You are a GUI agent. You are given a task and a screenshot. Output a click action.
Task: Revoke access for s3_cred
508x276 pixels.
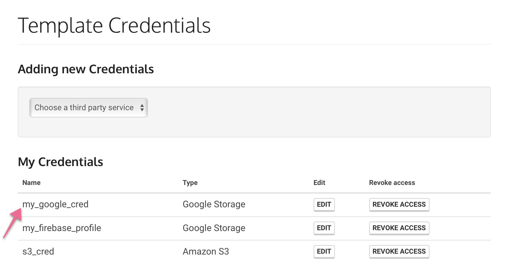399,251
